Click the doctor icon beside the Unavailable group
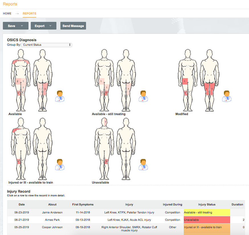The width and height of the screenshot is (249, 235). pos(143,165)
